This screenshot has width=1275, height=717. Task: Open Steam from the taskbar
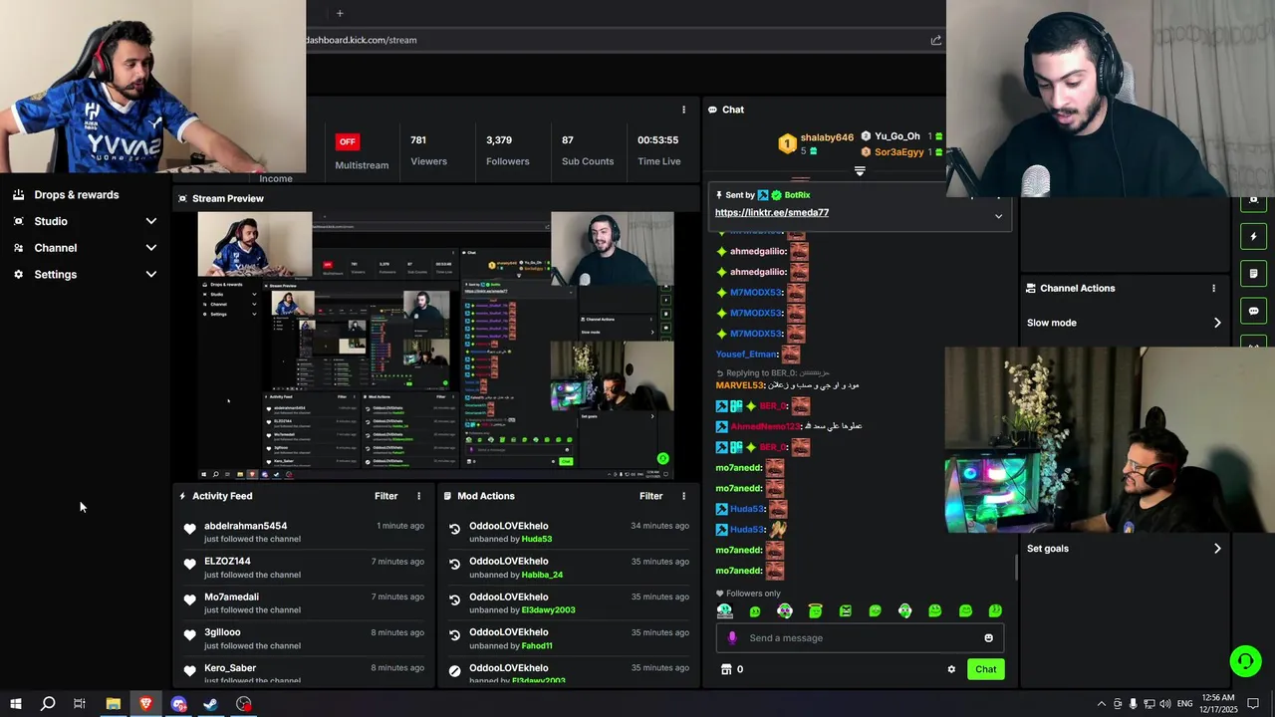[x=211, y=704]
